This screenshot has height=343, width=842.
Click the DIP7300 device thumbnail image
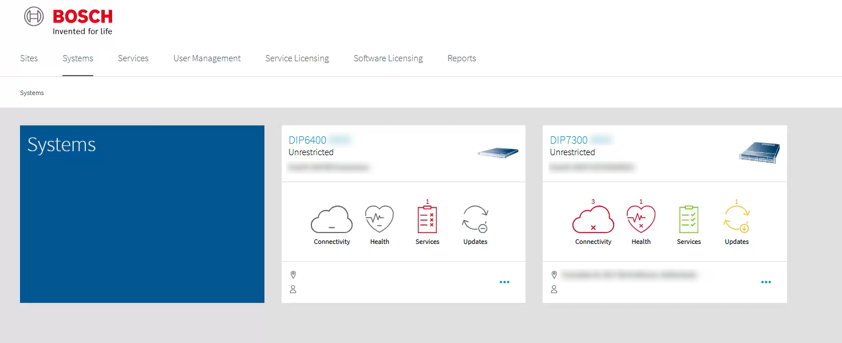760,152
